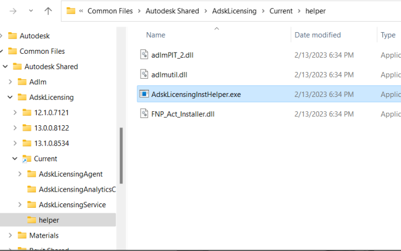
Task: Click date modified of FNP_Act_Installer.dll
Action: (324, 114)
